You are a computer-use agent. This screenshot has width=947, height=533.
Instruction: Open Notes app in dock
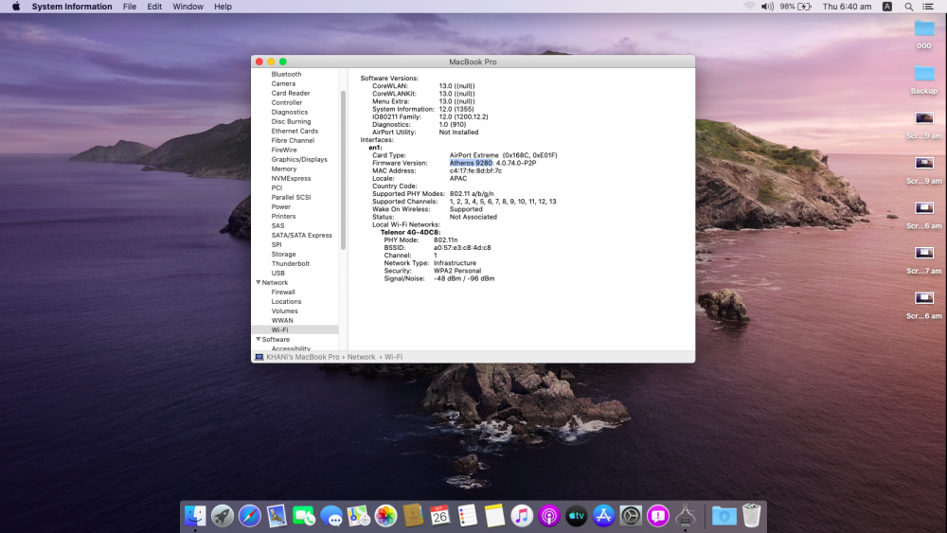(x=494, y=516)
